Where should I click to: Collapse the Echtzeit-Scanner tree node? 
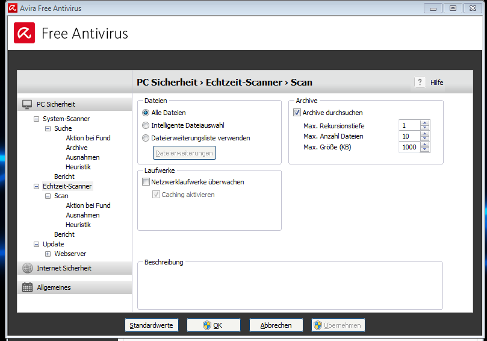pos(36,186)
